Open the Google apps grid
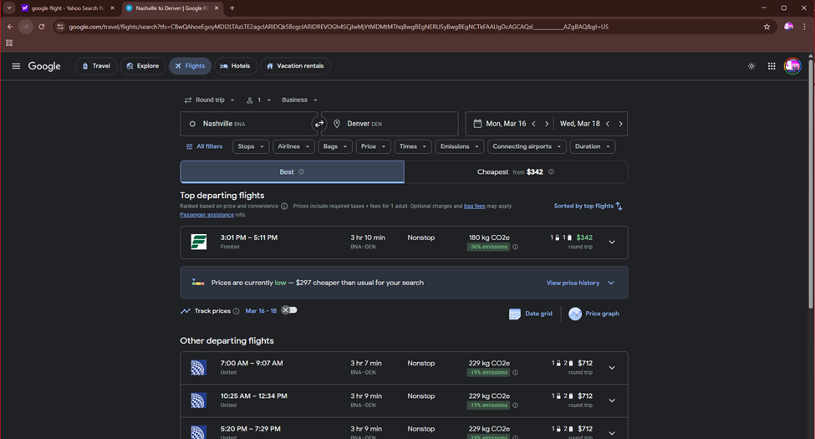 (x=772, y=66)
